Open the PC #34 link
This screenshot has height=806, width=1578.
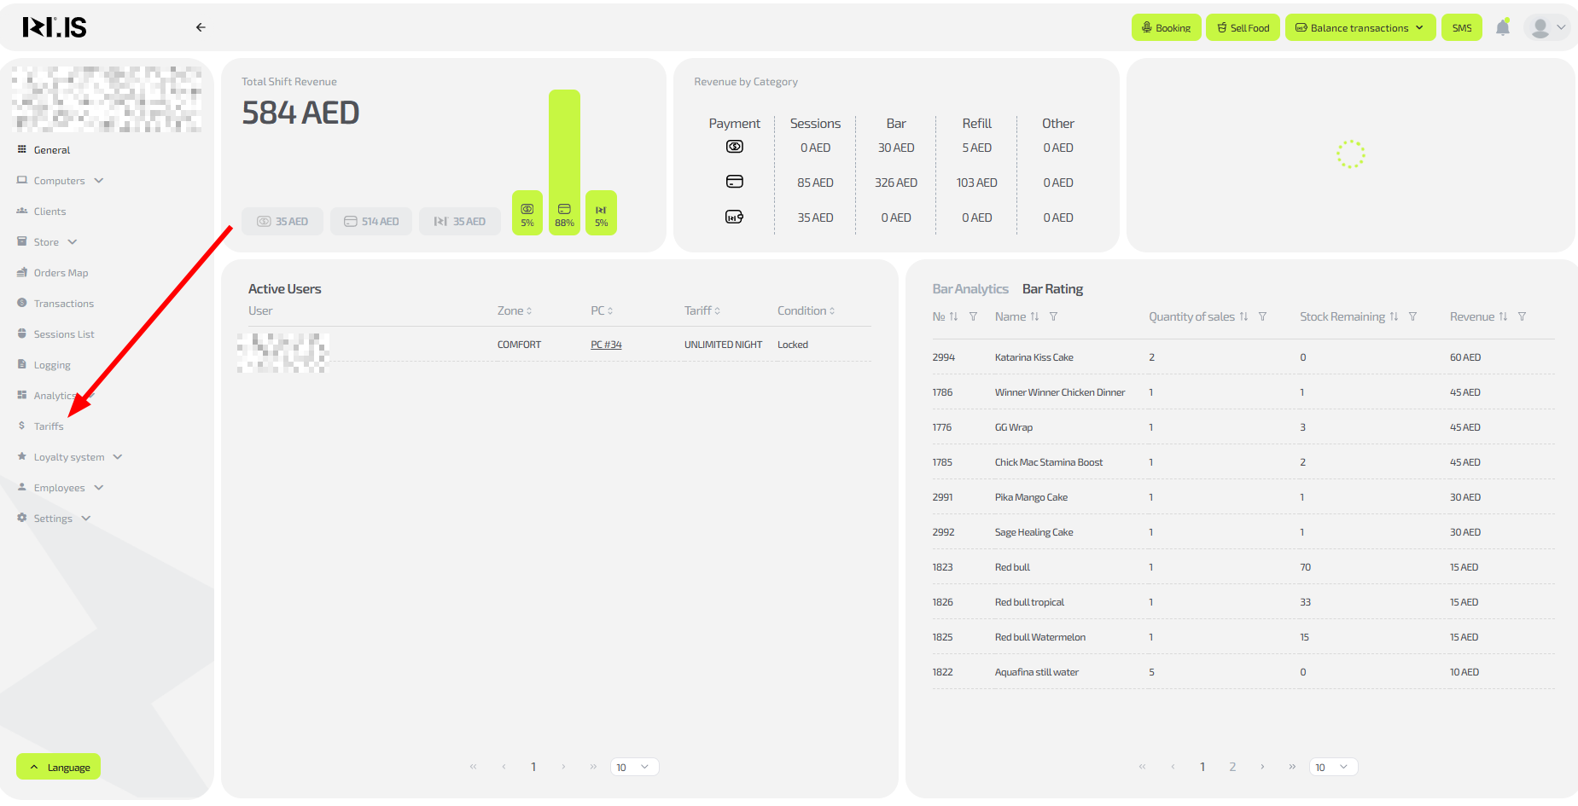606,345
